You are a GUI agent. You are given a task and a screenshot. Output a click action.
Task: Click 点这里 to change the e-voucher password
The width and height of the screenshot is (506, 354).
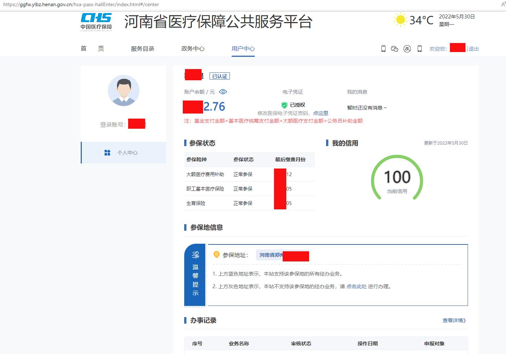point(321,113)
